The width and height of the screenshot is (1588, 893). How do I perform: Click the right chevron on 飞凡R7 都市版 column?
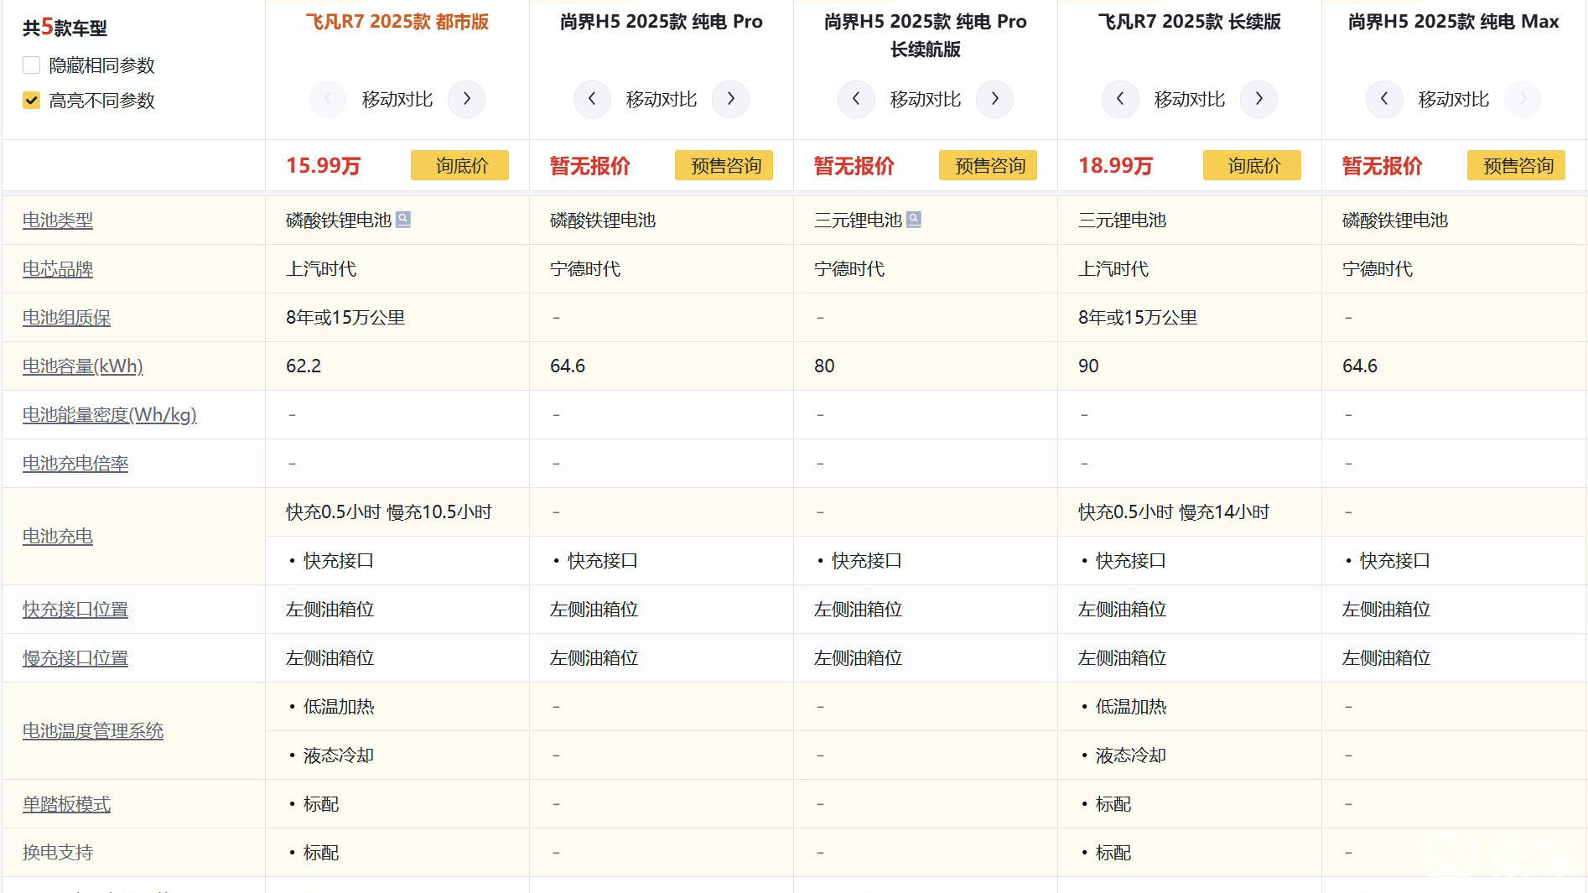pyautogui.click(x=467, y=99)
